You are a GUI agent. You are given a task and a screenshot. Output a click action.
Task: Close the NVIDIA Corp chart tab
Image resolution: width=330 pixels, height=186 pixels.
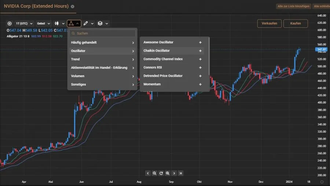pos(73,7)
